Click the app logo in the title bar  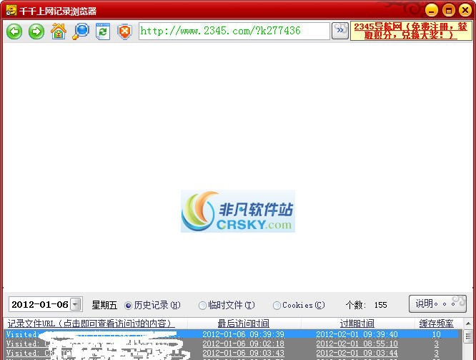(11, 10)
